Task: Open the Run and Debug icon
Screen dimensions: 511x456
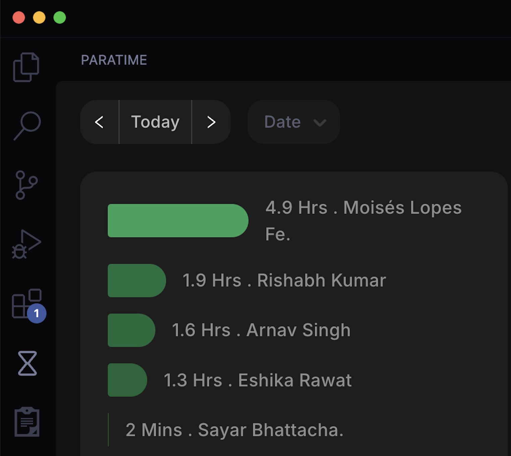Action: pos(26,244)
